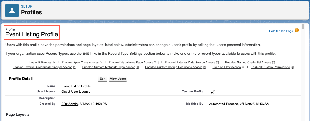This screenshot has height=121, width=310.
Task: Click the SETUP breadcrumb label
Action: (27, 6)
